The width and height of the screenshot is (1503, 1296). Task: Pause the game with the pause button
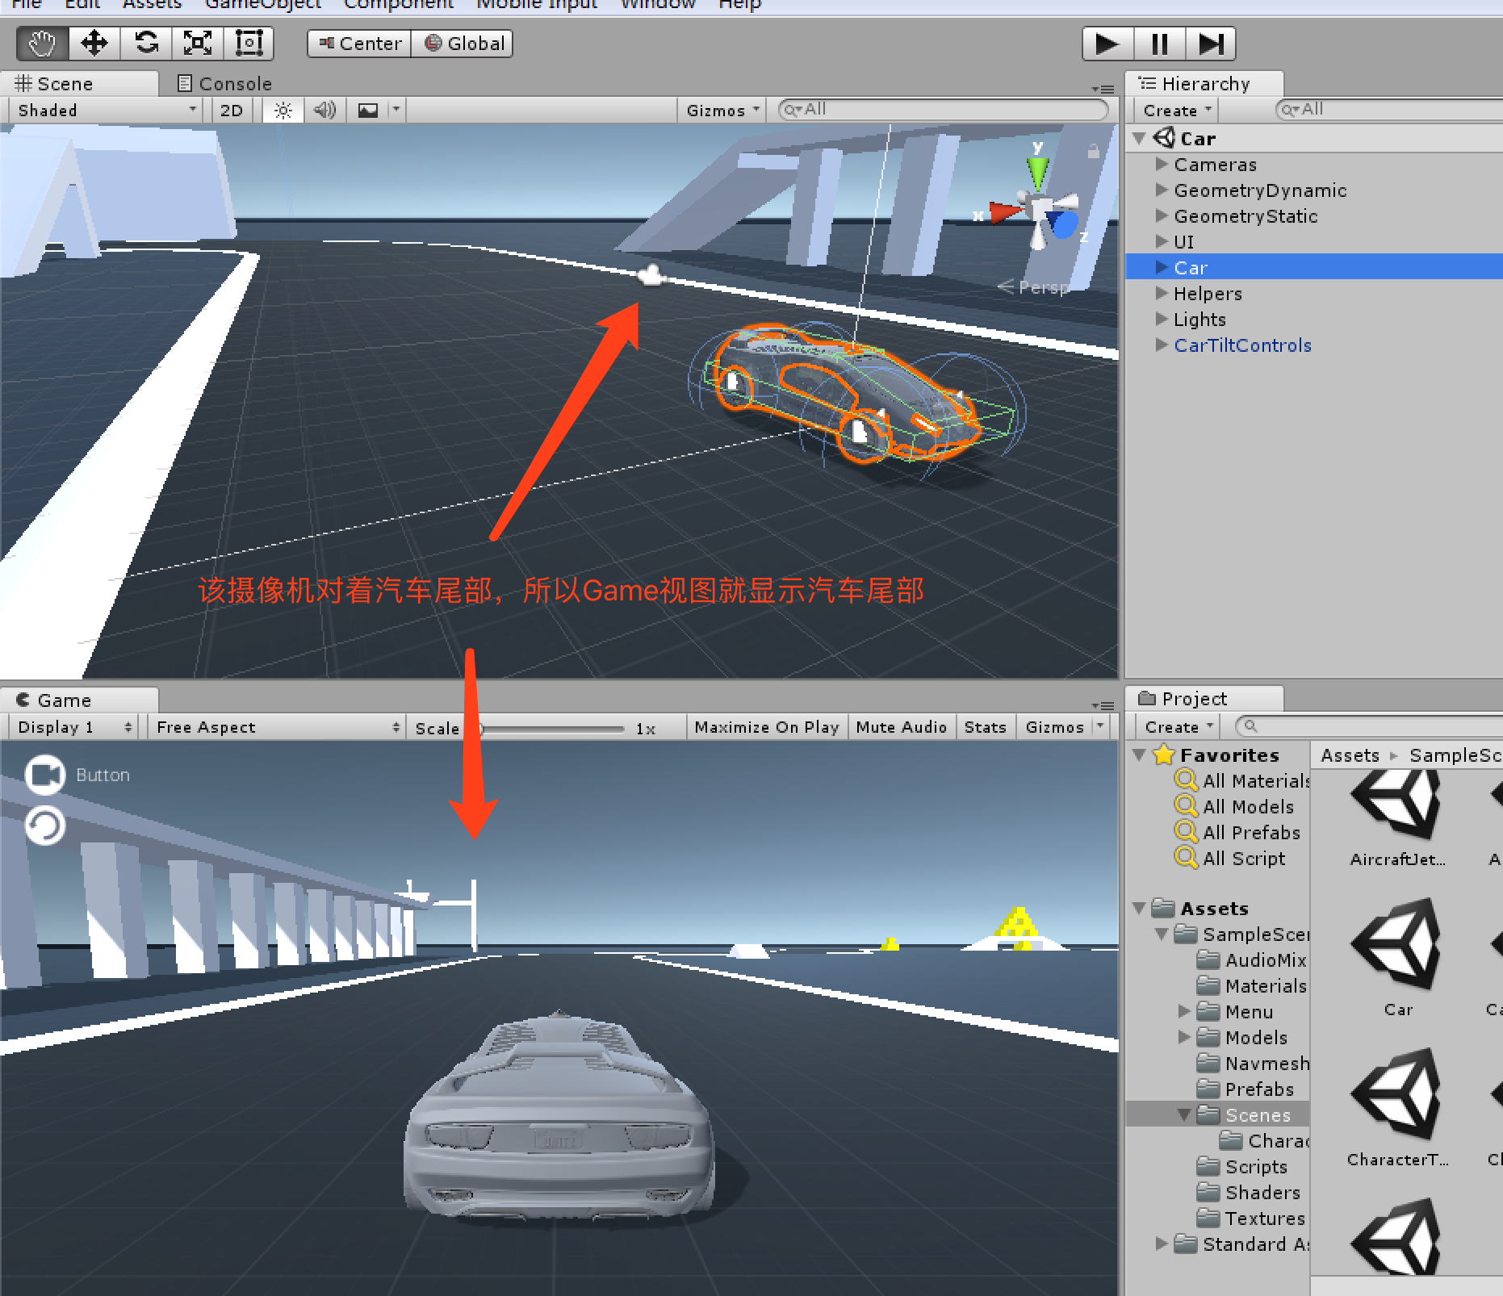point(1158,43)
